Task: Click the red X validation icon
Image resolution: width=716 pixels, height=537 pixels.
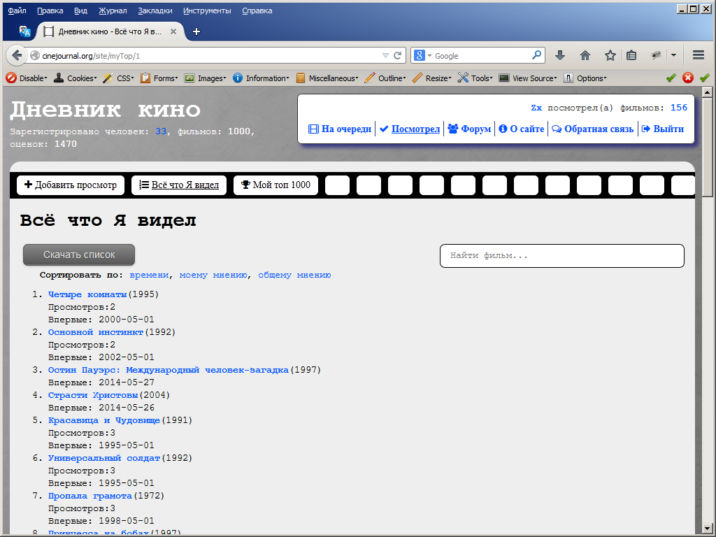Action: tap(688, 78)
